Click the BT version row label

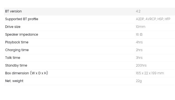pos(13,11)
